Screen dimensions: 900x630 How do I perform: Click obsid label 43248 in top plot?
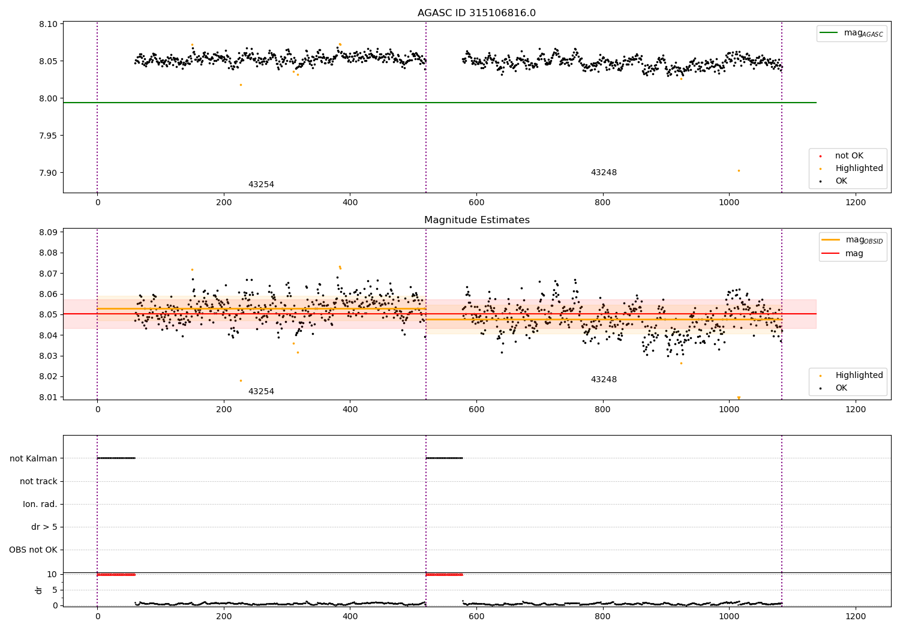604,173
